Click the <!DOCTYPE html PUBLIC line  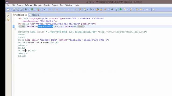pos(83,32)
